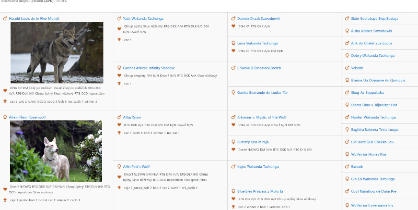Open Arik du Chalet aux Loups link
This screenshot has width=418, height=210.
click(x=371, y=43)
